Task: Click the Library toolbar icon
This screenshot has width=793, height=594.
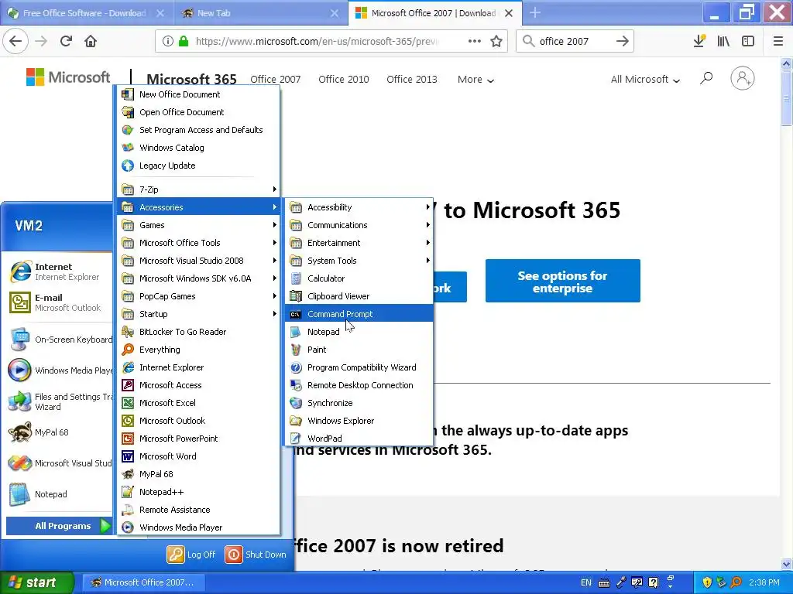Action: [x=723, y=41]
